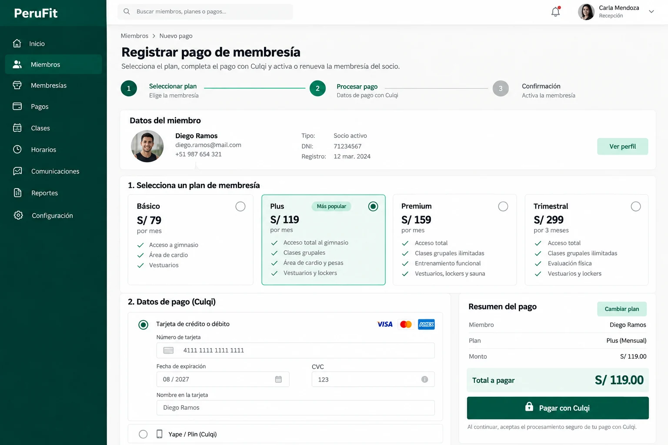Click the member search box
The height and width of the screenshot is (445, 668).
(205, 12)
